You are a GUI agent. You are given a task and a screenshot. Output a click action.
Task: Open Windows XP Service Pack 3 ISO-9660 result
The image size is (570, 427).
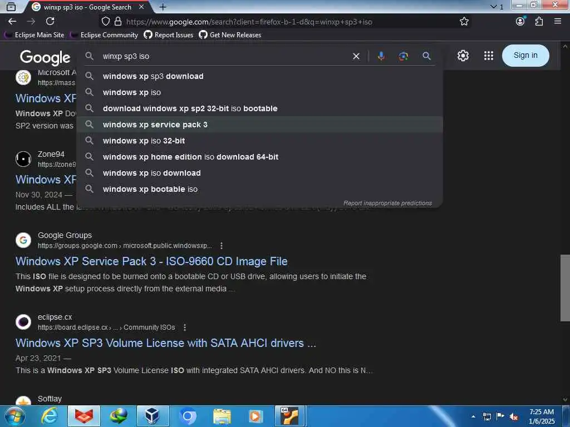coord(151,261)
